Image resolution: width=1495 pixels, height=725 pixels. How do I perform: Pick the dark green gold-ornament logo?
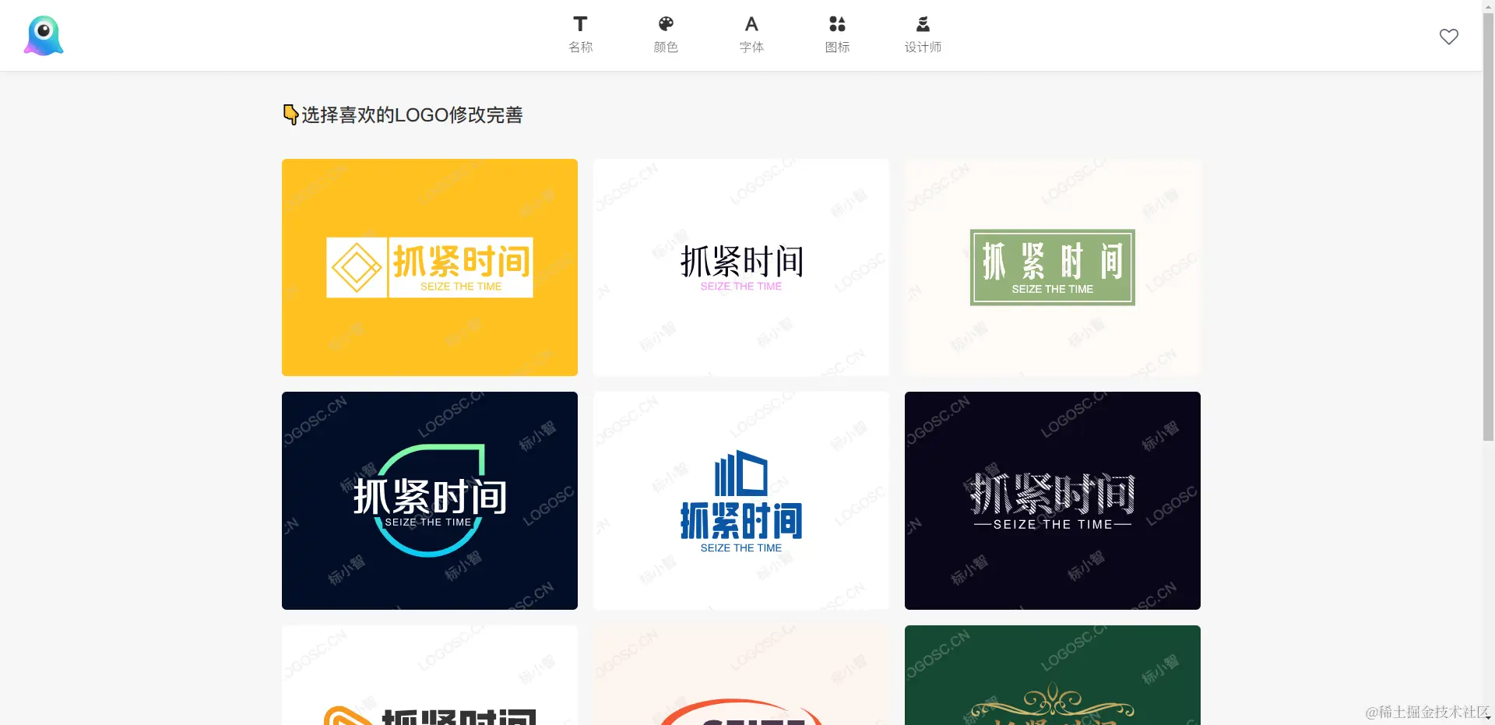pos(1053,675)
